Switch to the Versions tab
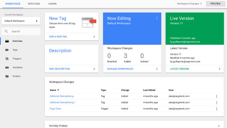 [x=34, y=4]
